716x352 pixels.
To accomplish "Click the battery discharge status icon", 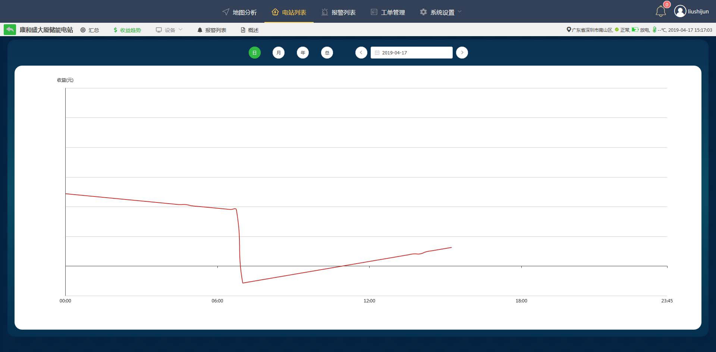I will [635, 30].
